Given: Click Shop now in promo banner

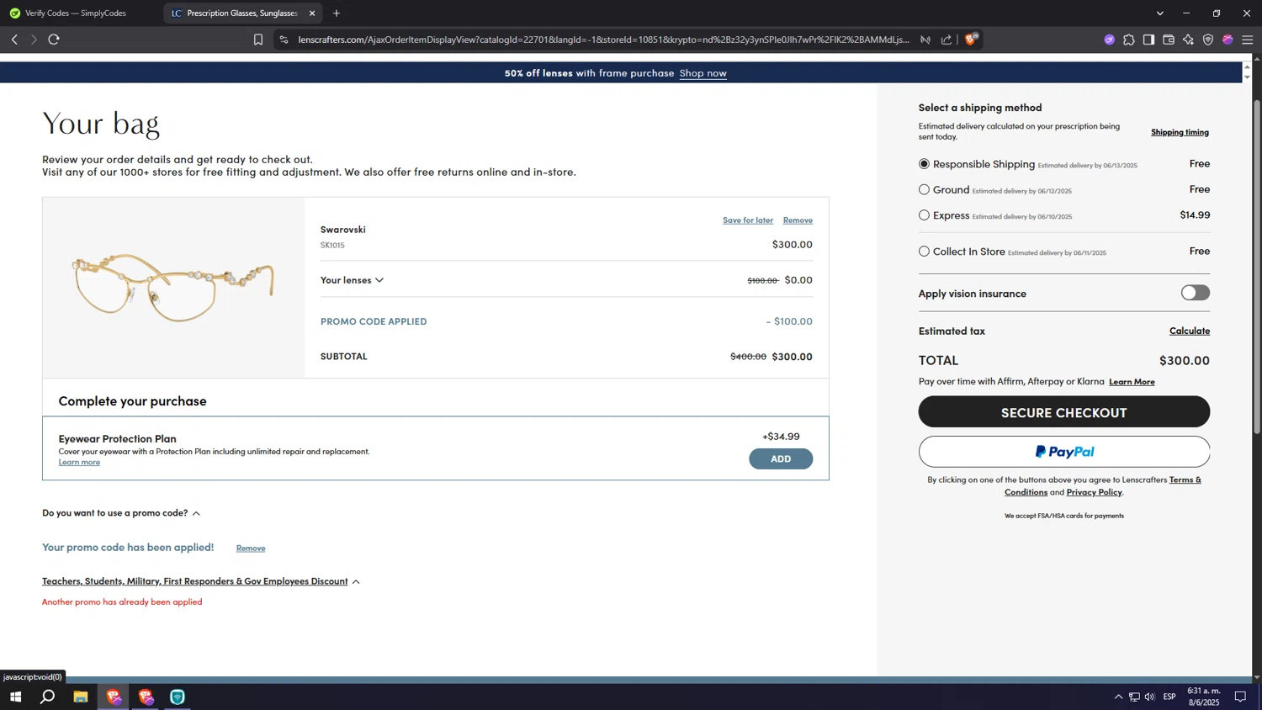Looking at the screenshot, I should click(x=703, y=73).
